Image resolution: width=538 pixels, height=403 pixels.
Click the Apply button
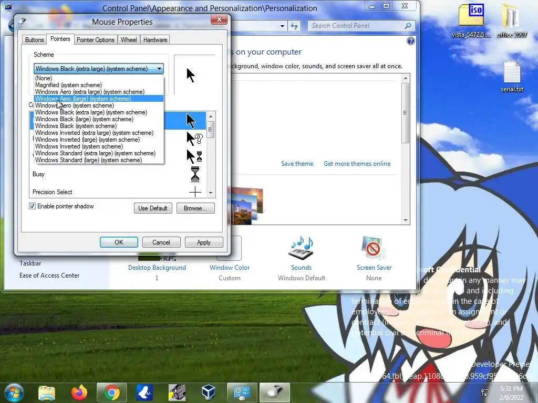(x=204, y=242)
